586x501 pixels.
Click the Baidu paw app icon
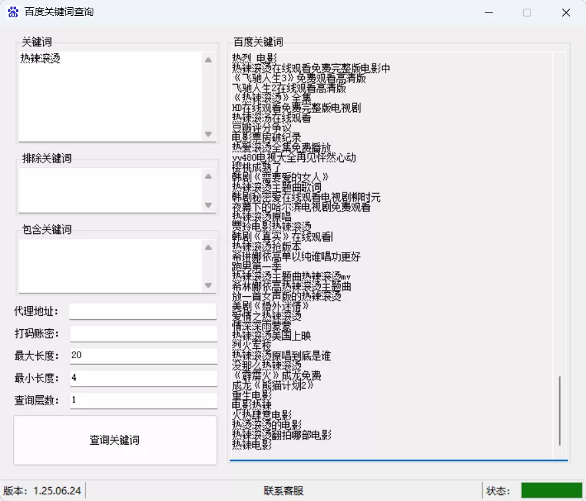click(x=13, y=12)
